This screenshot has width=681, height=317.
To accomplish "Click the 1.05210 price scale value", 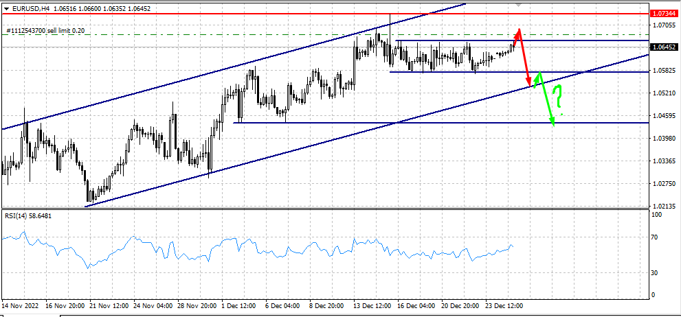I will [662, 93].
